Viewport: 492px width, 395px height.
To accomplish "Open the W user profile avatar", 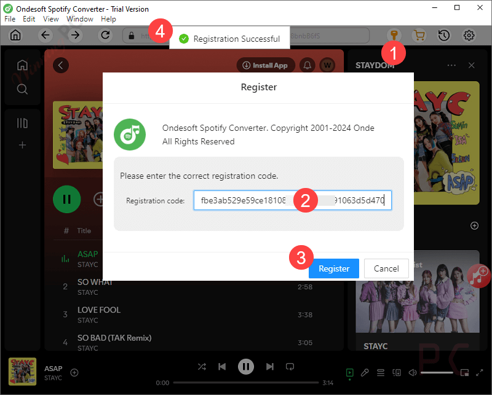I will click(327, 65).
